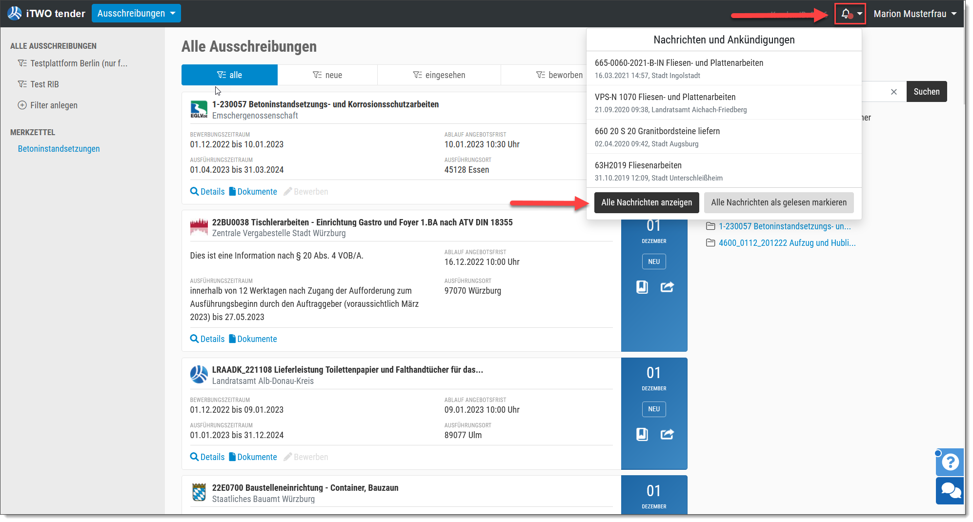Bookmark the LRAADK Toilettenpapier tender
The width and height of the screenshot is (973, 522).
click(642, 434)
